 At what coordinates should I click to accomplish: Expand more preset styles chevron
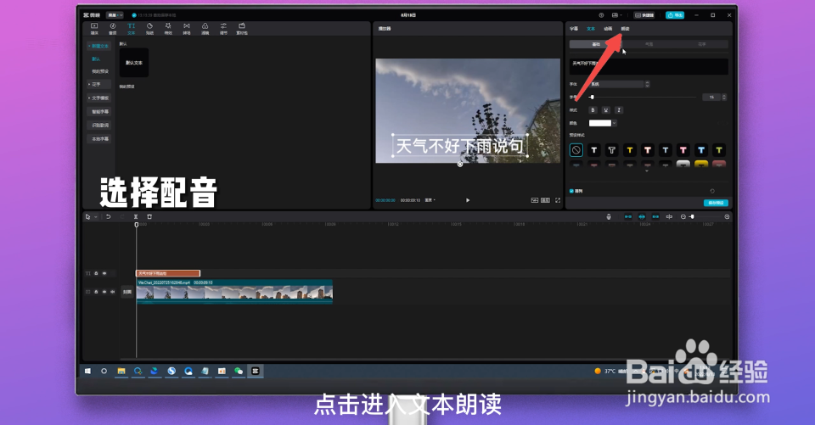click(647, 171)
